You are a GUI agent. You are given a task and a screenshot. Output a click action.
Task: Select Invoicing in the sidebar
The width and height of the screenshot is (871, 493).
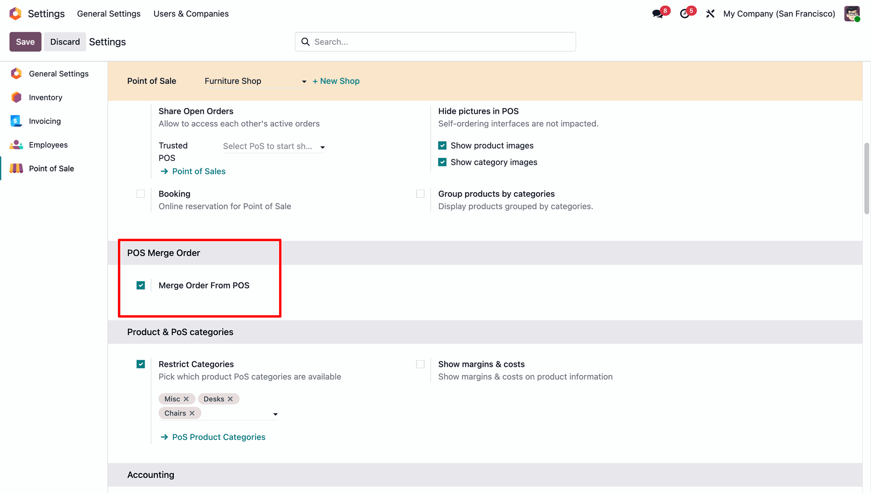(x=44, y=121)
